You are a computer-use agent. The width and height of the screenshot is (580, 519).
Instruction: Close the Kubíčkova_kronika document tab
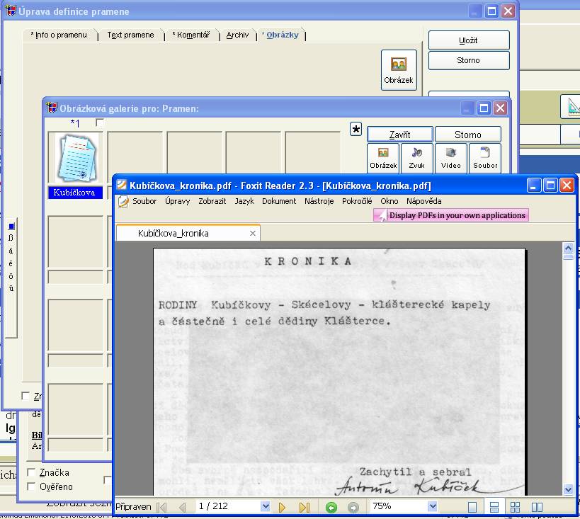[x=253, y=234]
